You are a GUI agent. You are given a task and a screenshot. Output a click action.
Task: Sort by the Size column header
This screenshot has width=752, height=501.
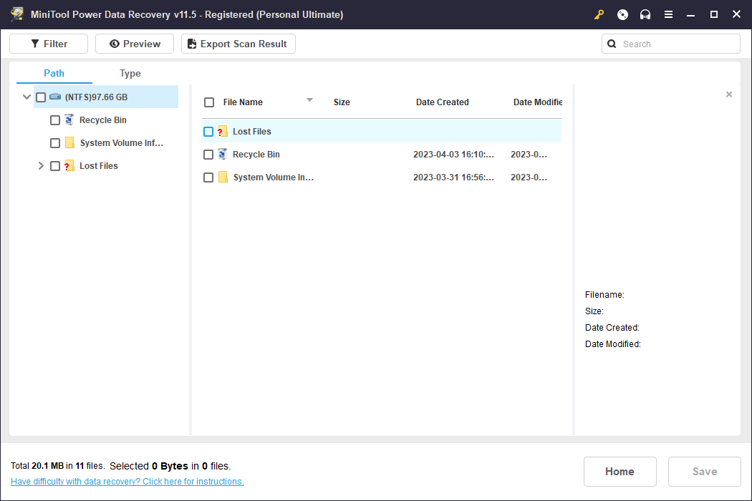[x=342, y=102]
